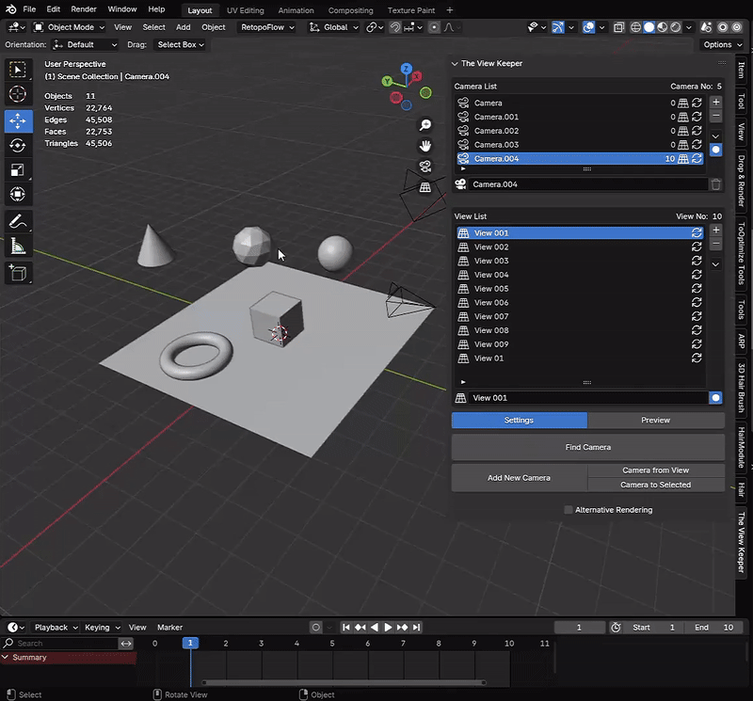Toggle use preview range clock icon
Viewport: 753px width, 701px height.
point(617,628)
